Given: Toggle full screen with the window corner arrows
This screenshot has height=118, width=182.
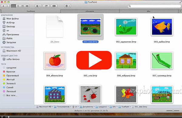Looking at the screenshot, I should click(x=180, y=2).
